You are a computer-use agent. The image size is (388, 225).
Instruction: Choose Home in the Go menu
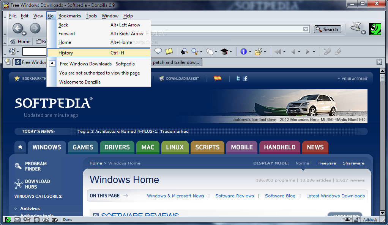pyautogui.click(x=98, y=42)
